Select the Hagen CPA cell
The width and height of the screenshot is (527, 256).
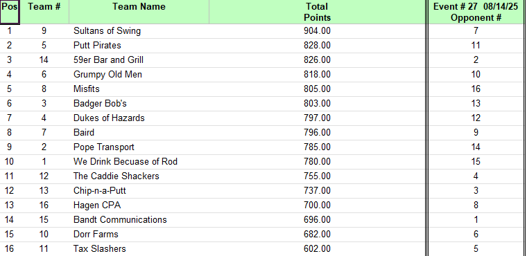point(139,205)
